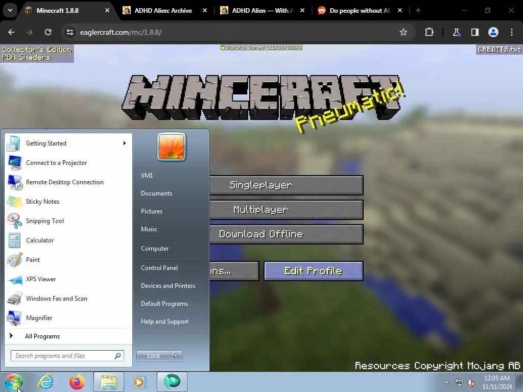
Task: Click Collector's Edition PBR Shaders label
Action: pos(37,53)
